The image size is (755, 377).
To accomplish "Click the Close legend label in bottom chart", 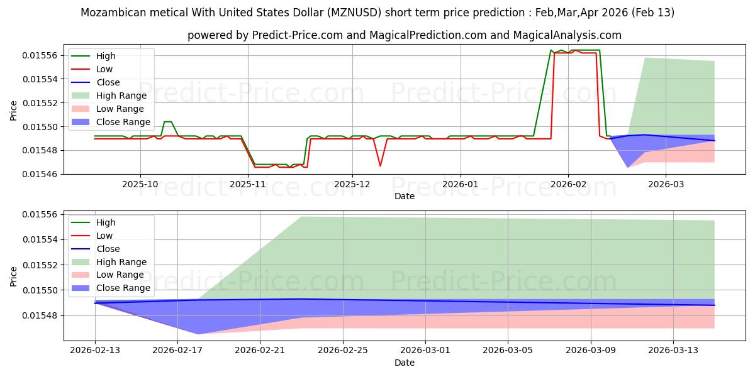I will tap(108, 249).
